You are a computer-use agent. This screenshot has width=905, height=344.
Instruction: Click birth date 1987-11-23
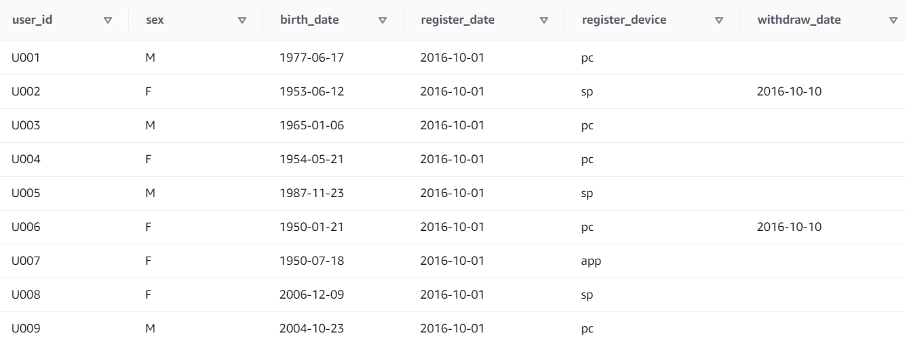pos(312,193)
